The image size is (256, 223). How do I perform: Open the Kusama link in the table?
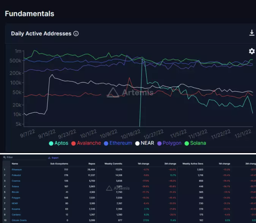[x=16, y=209]
